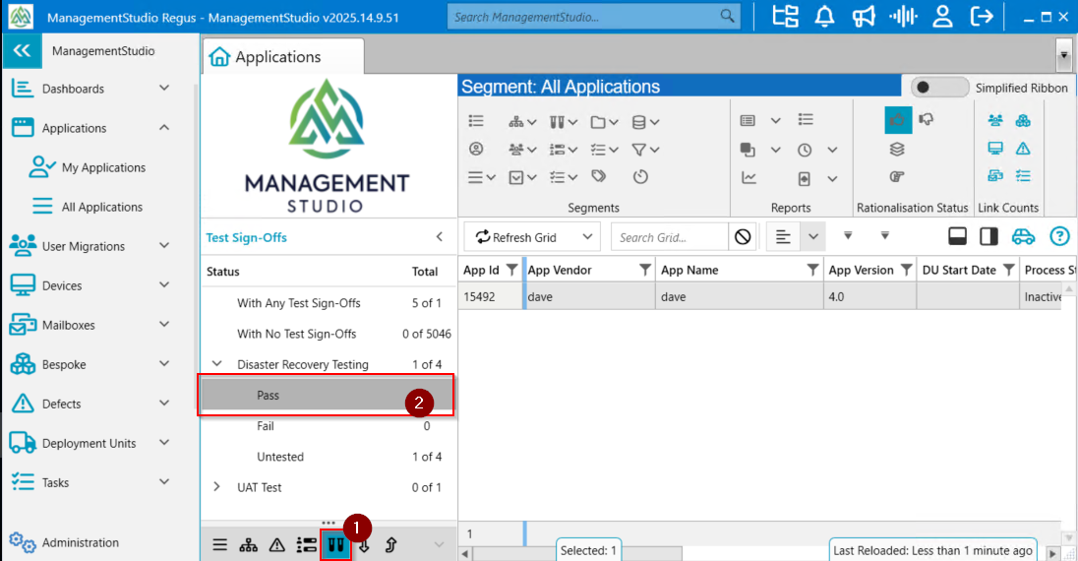Click the user circle icon in Segments
This screenshot has width=1078, height=561.
[x=476, y=149]
